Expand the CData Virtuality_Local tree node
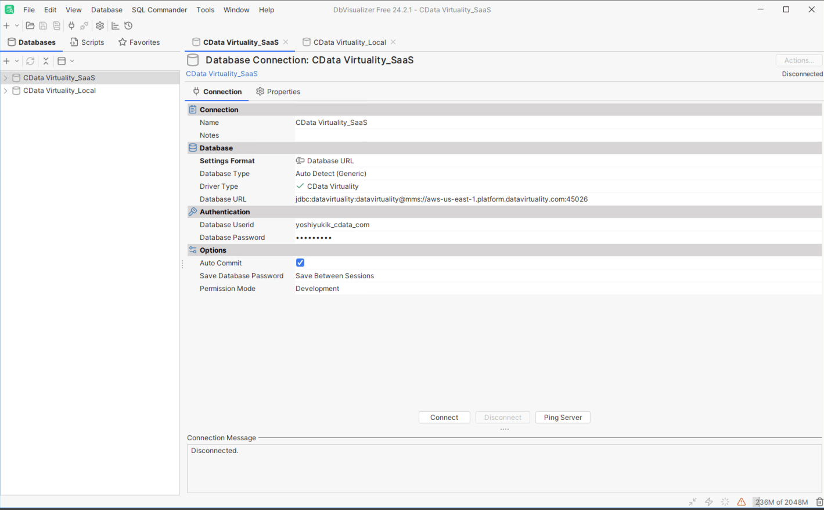The image size is (824, 510). (6, 91)
